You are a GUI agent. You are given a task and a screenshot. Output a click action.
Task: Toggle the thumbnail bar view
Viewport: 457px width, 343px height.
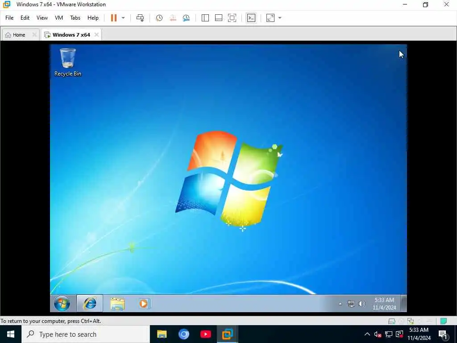pyautogui.click(x=219, y=18)
